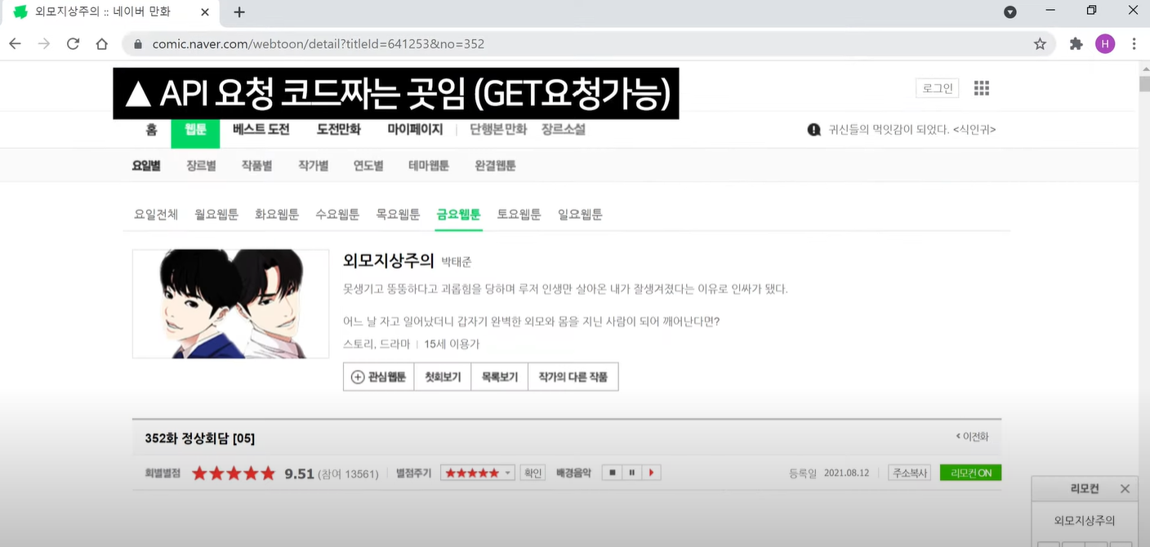The width and height of the screenshot is (1150, 547).
Task: Open the 홈 menu item
Action: pyautogui.click(x=151, y=130)
